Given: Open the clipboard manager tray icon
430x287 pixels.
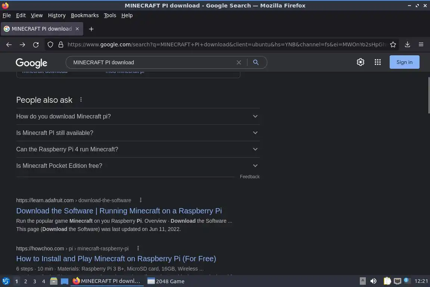Looking at the screenshot, I should tap(387, 281).
